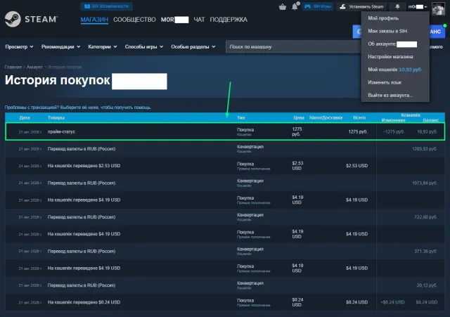Image resolution: width=450 pixels, height=317 pixels.
Task: Choose Выйти из аккаунта menu entry
Action: point(390,95)
